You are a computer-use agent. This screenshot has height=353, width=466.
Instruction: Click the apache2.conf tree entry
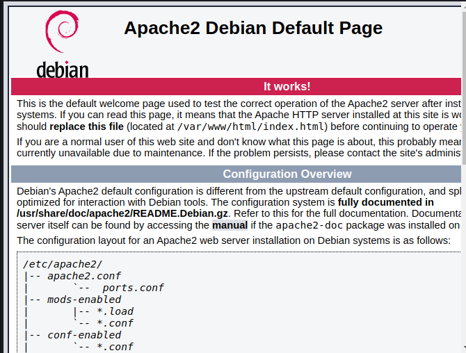84,276
